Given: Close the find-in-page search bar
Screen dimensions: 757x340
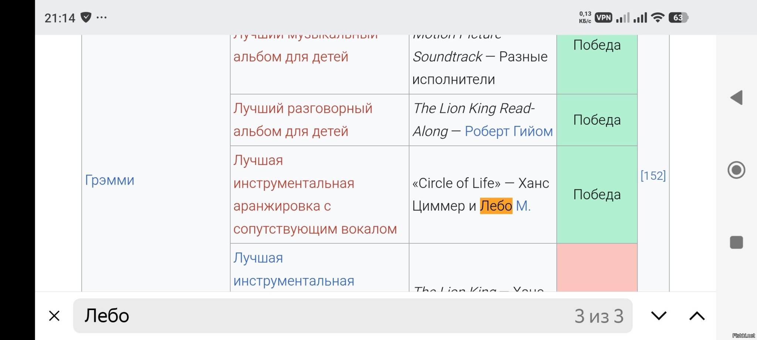Looking at the screenshot, I should [x=54, y=316].
